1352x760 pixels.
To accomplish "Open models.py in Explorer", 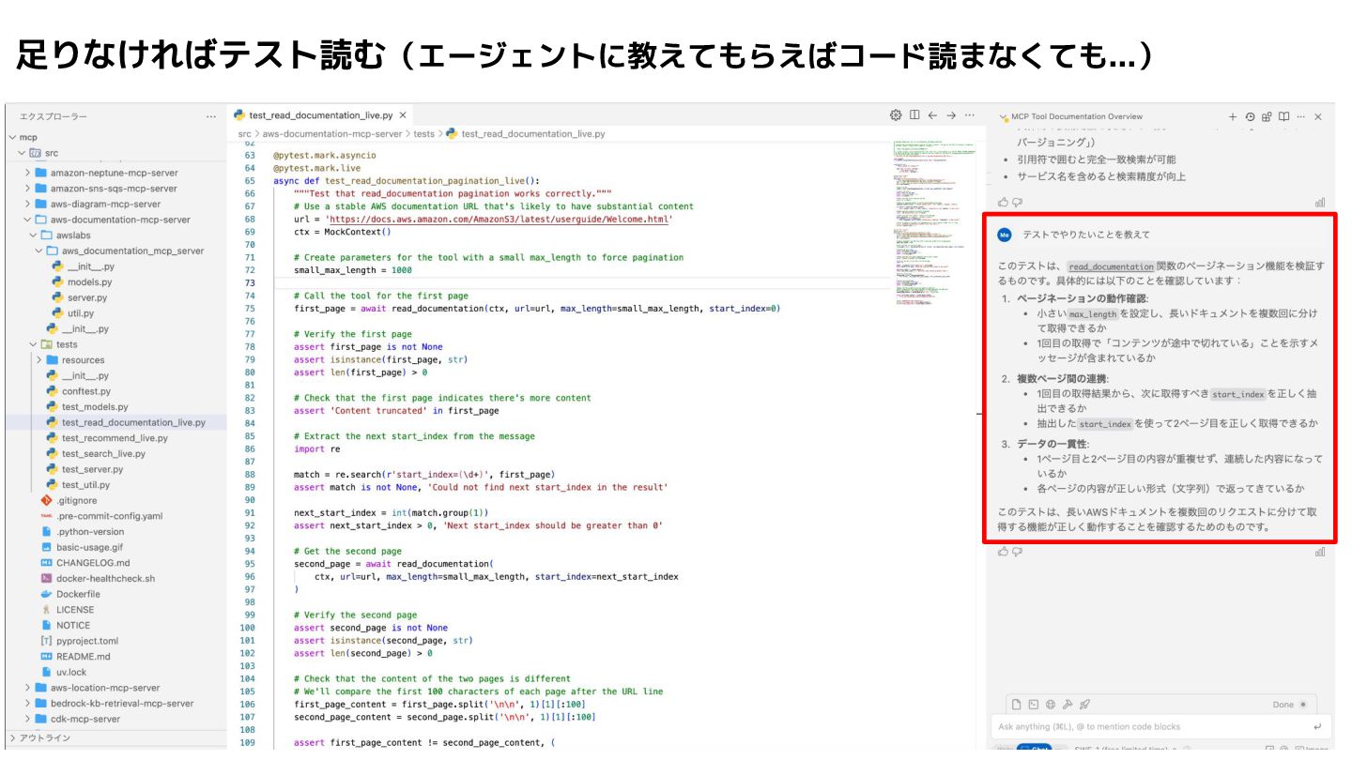I will tap(89, 282).
